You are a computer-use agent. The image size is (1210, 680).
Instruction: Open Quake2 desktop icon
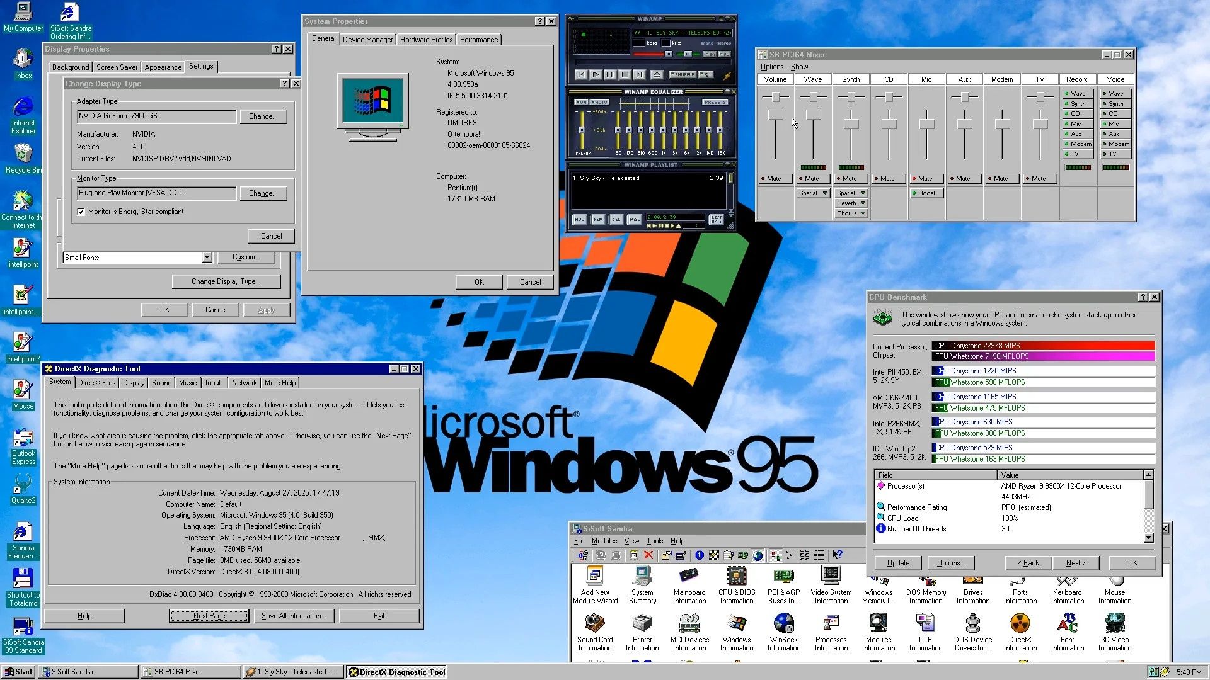point(23,489)
